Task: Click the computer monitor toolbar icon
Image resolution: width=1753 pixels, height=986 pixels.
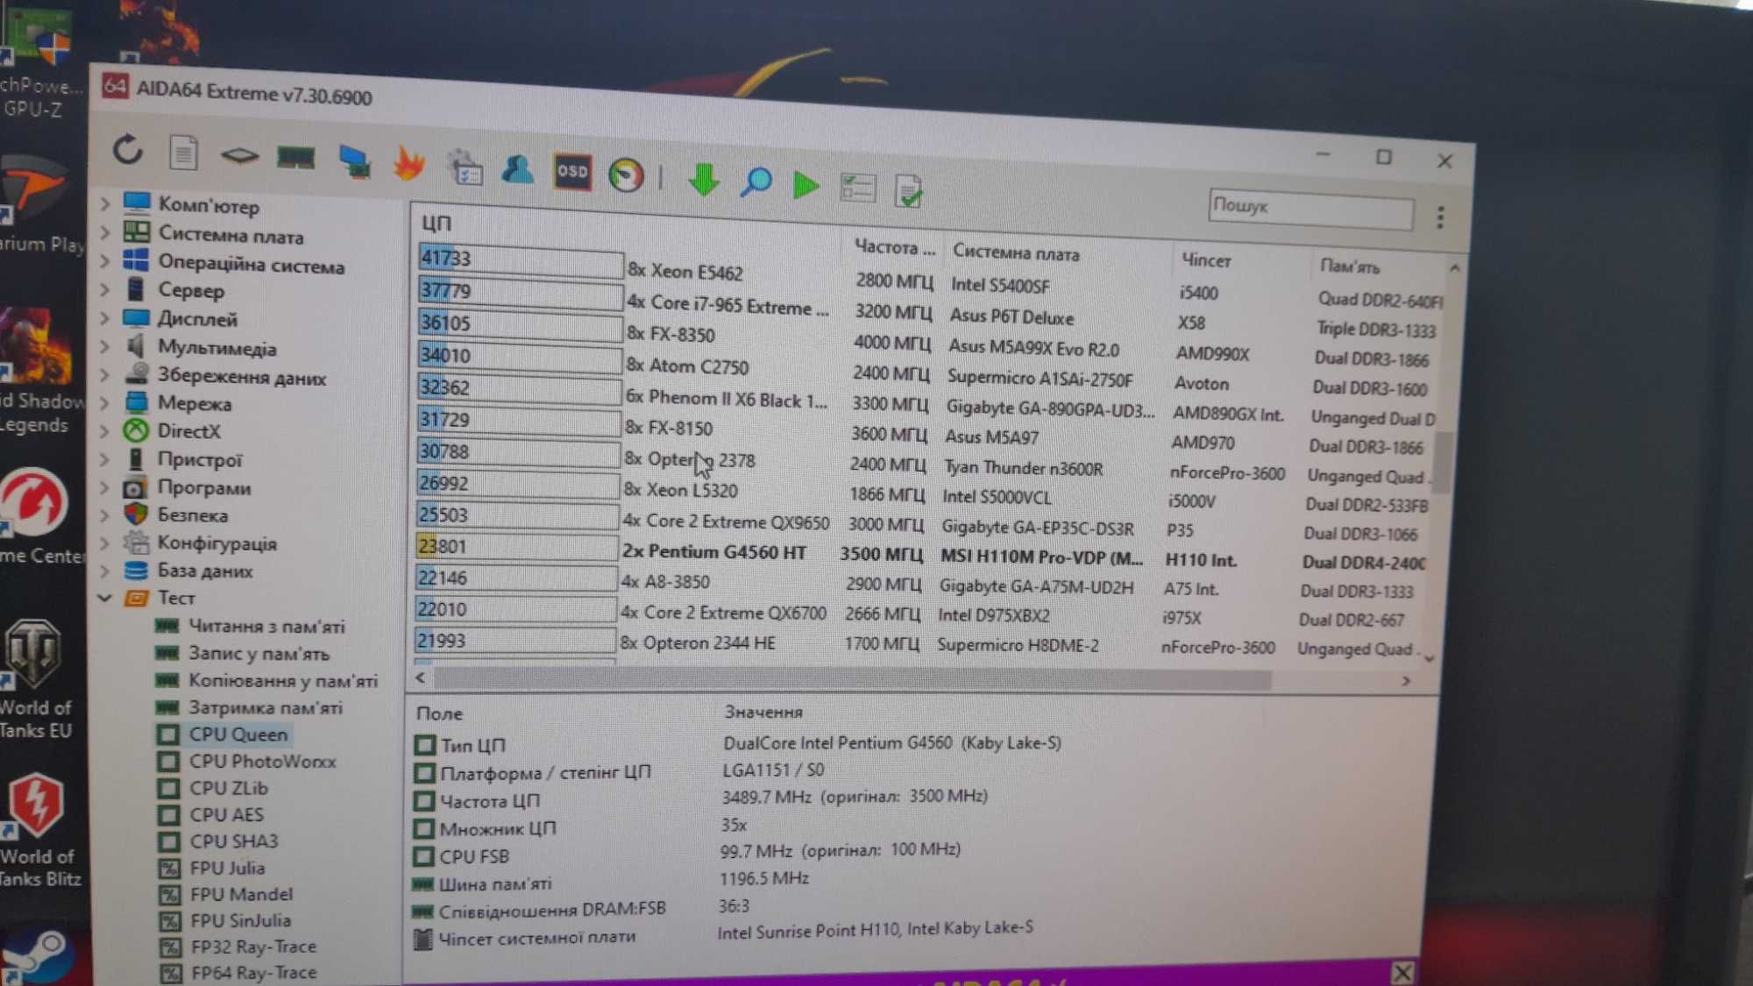Action: 354,160
